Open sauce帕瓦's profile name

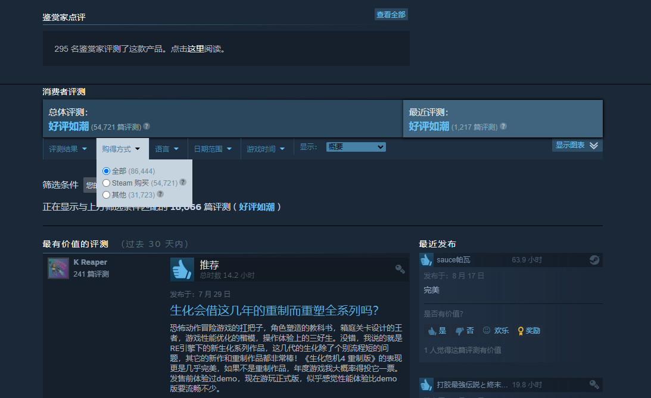(453, 260)
